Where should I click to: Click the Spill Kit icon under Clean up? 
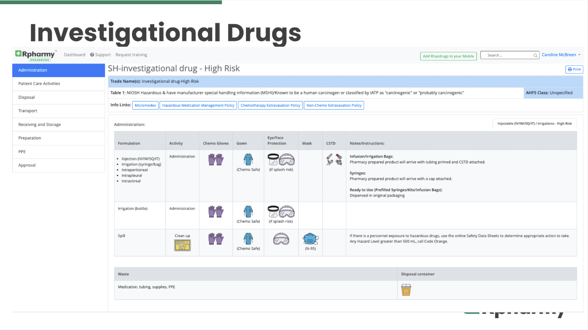[182, 245]
